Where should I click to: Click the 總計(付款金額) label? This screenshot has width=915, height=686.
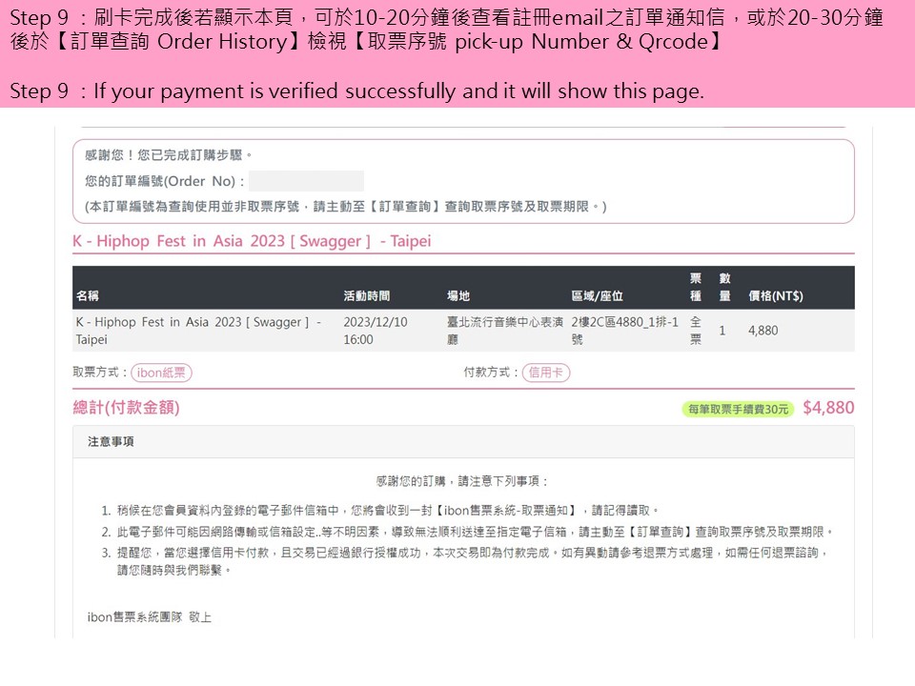coord(126,408)
